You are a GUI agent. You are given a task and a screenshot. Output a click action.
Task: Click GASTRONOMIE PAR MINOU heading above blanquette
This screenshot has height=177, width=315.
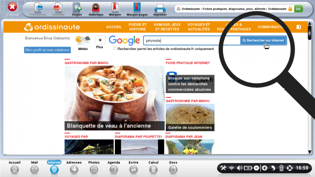pos(86,63)
